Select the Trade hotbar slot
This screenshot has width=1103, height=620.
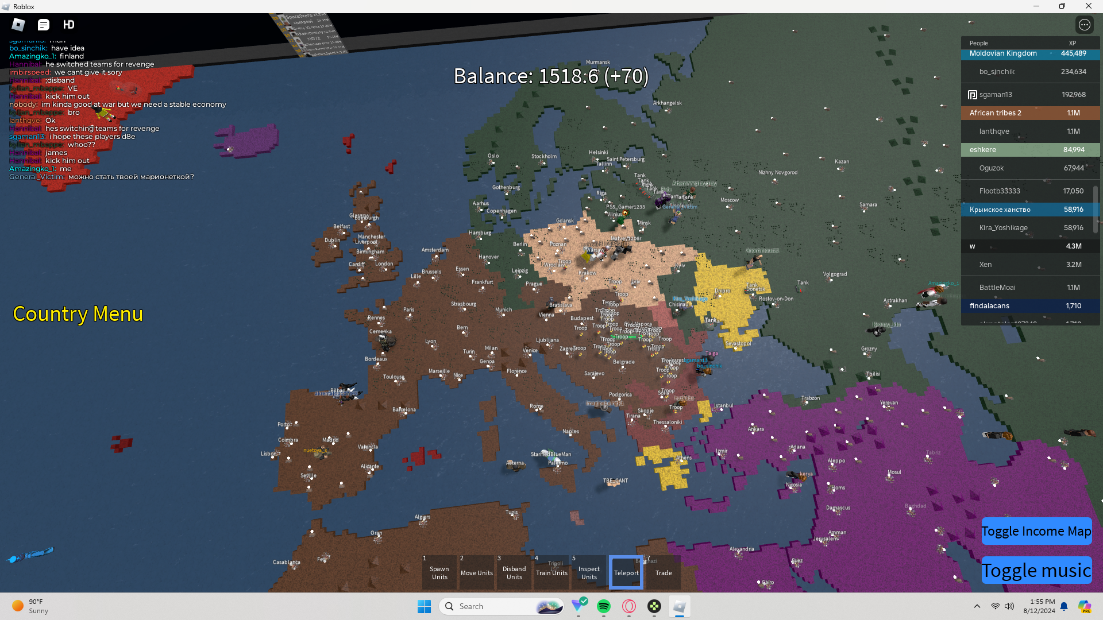click(664, 572)
